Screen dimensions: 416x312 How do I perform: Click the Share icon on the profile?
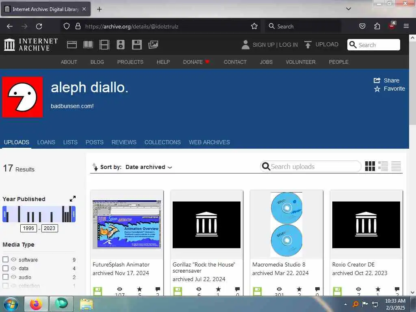(377, 80)
